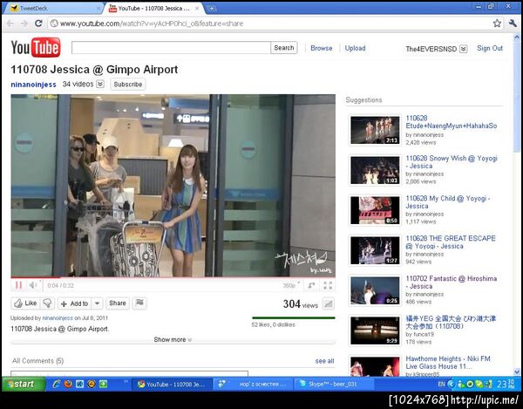Launch Firefox from quick launch

click(x=68, y=384)
